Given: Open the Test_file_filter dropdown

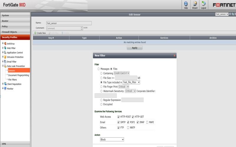Looking at the screenshot, I should pos(131,82).
